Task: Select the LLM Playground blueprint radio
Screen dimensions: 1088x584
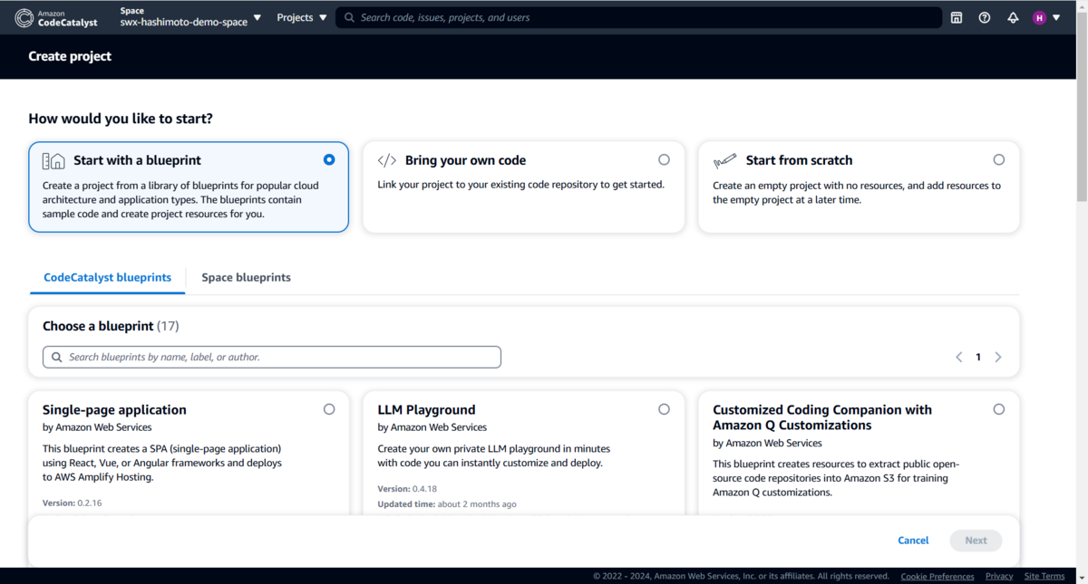Action: [664, 409]
